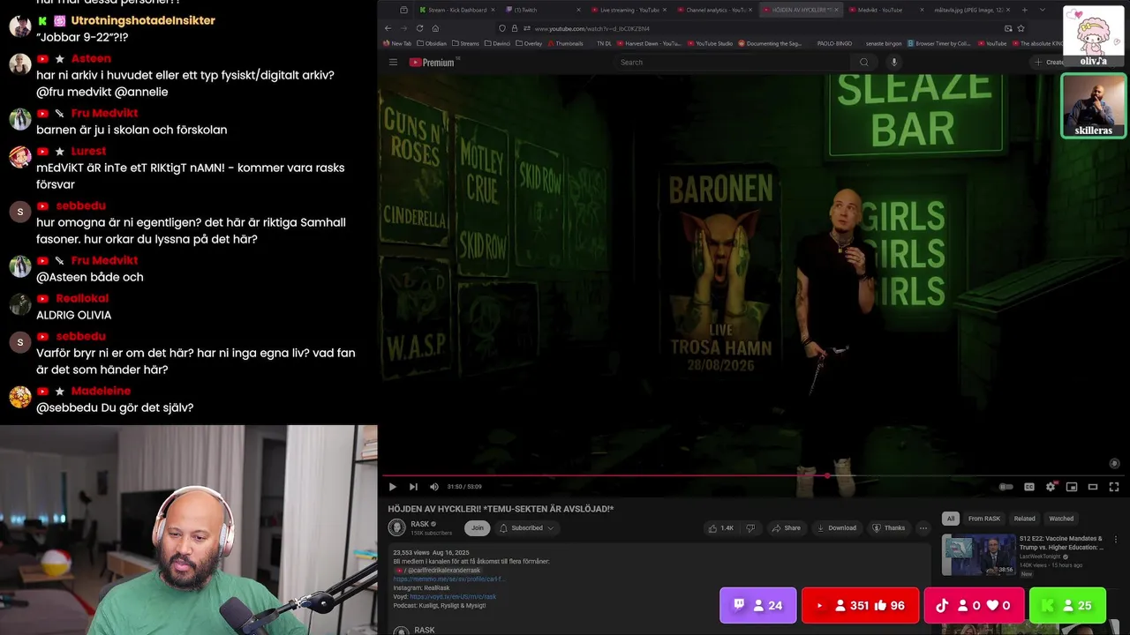Open the voyd.tv link in description

click(x=453, y=596)
